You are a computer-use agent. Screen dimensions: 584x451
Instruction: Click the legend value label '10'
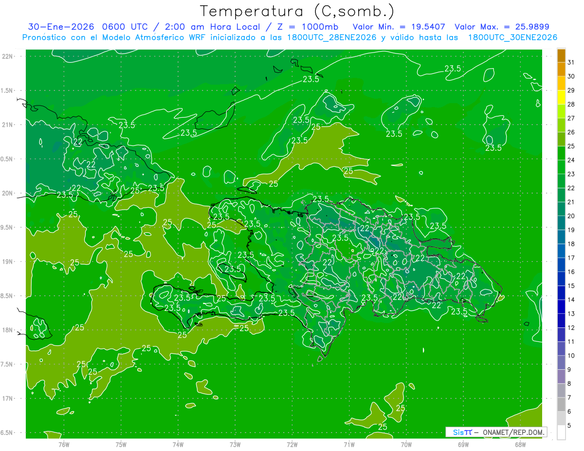click(571, 356)
